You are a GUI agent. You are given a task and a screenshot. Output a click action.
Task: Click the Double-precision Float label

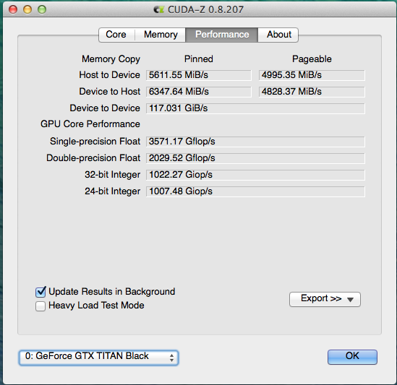(x=93, y=158)
